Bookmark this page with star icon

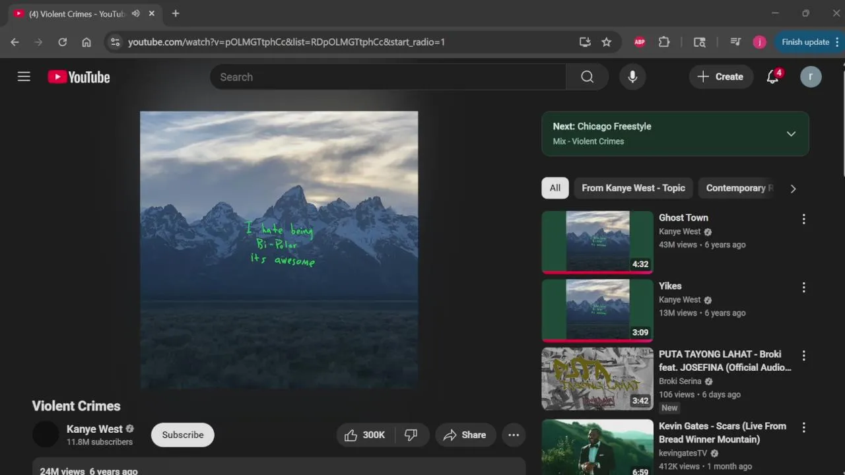tap(606, 42)
